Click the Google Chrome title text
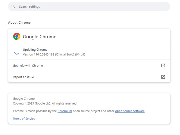180x135 pixels. pos(39,37)
